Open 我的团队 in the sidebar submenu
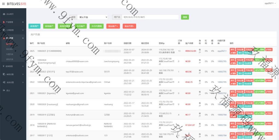The width and height of the screenshot is (279, 140). [x=10, y=49]
